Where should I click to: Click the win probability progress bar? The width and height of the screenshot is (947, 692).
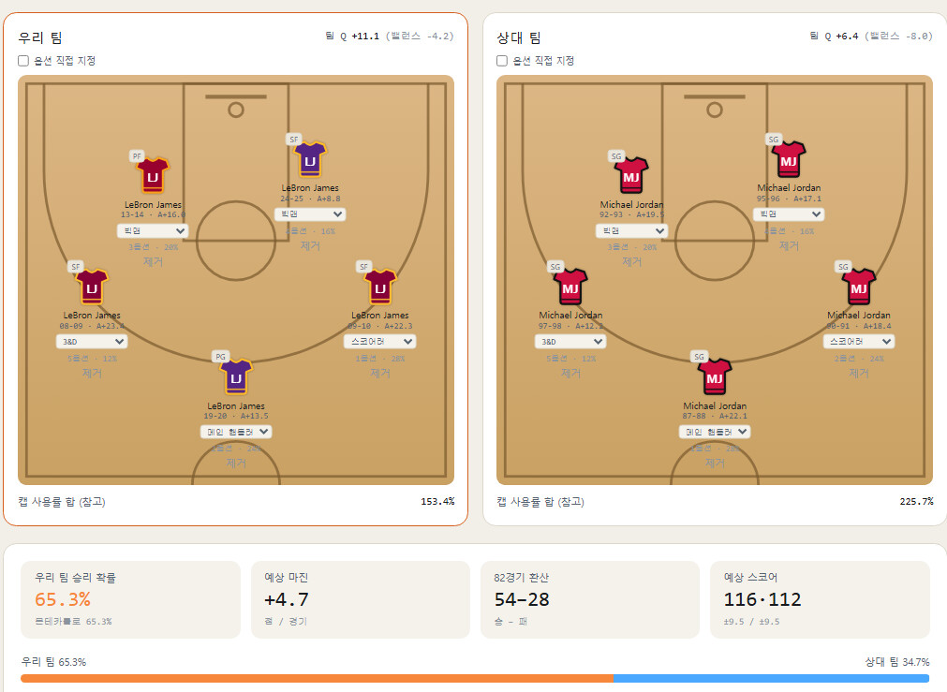coord(475,678)
